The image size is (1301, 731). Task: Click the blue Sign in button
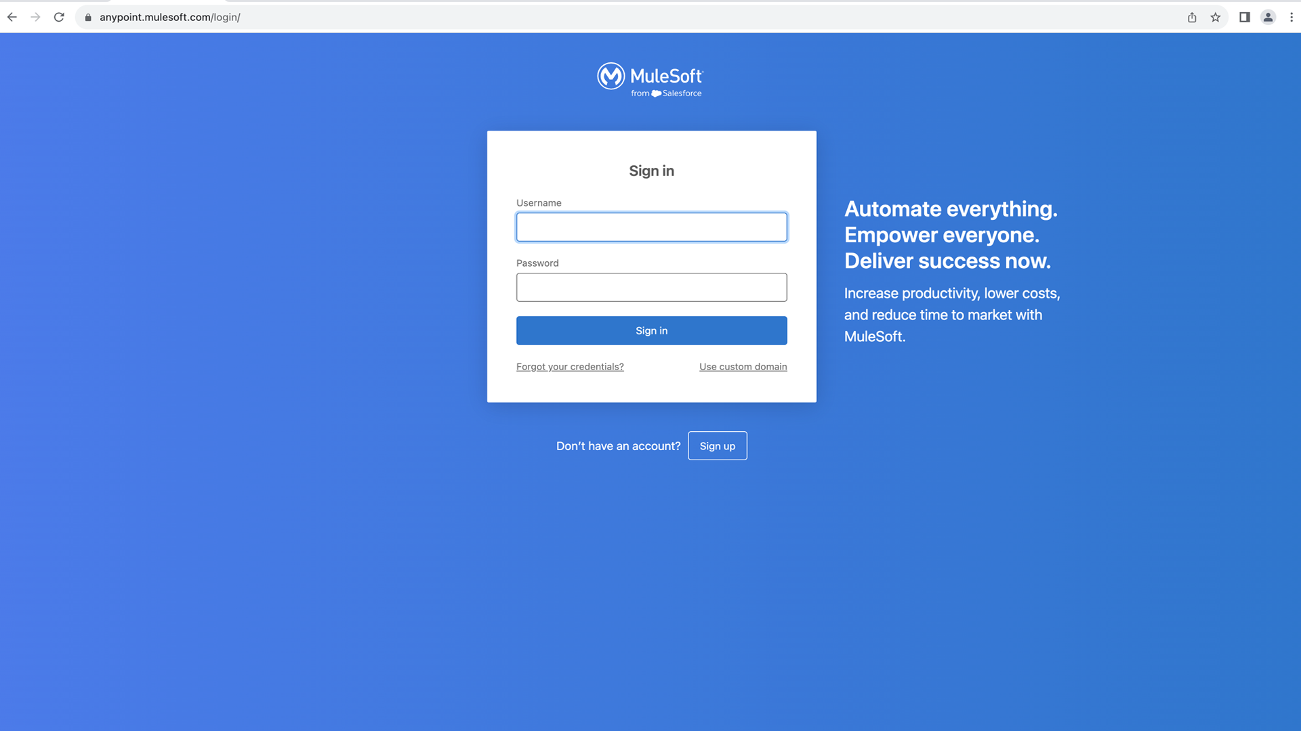tap(651, 330)
